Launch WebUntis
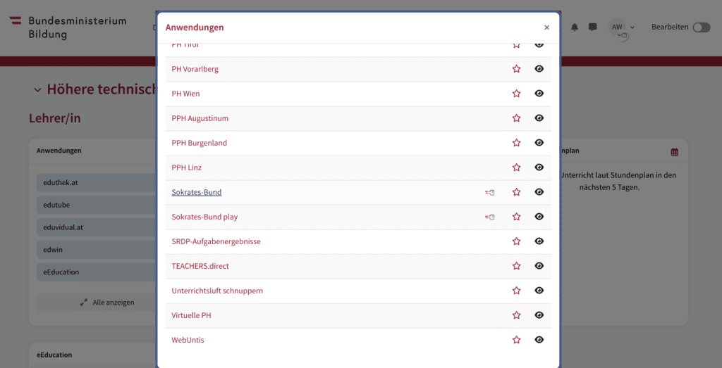Viewport: 722px width, 368px height. coord(188,340)
